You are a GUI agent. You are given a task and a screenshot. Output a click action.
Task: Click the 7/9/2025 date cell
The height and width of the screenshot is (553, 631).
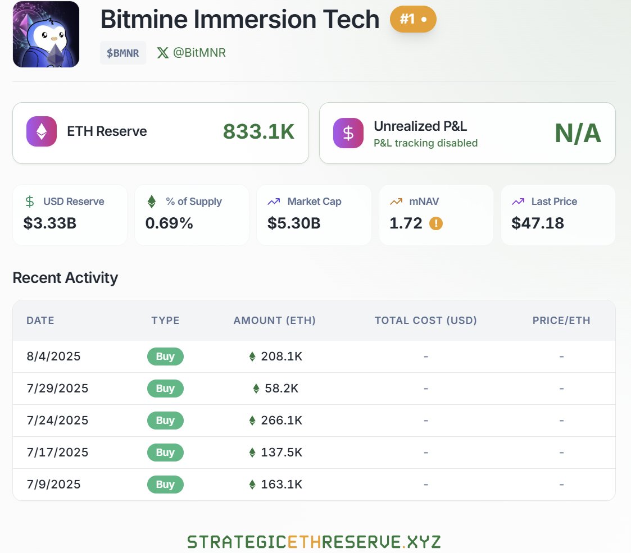click(53, 485)
